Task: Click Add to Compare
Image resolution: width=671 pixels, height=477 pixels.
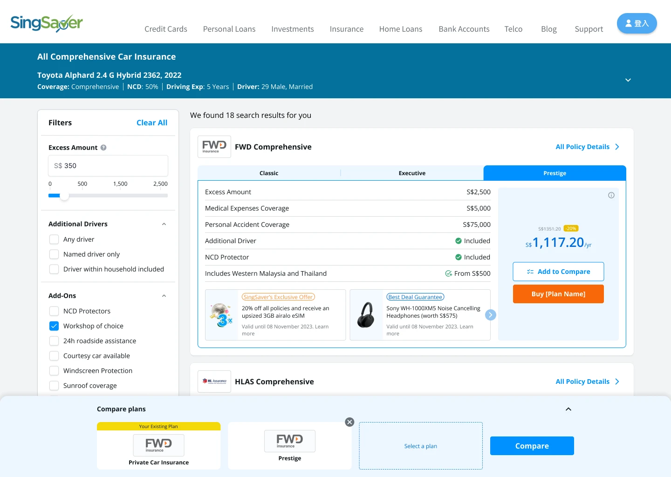Action: pyautogui.click(x=558, y=272)
